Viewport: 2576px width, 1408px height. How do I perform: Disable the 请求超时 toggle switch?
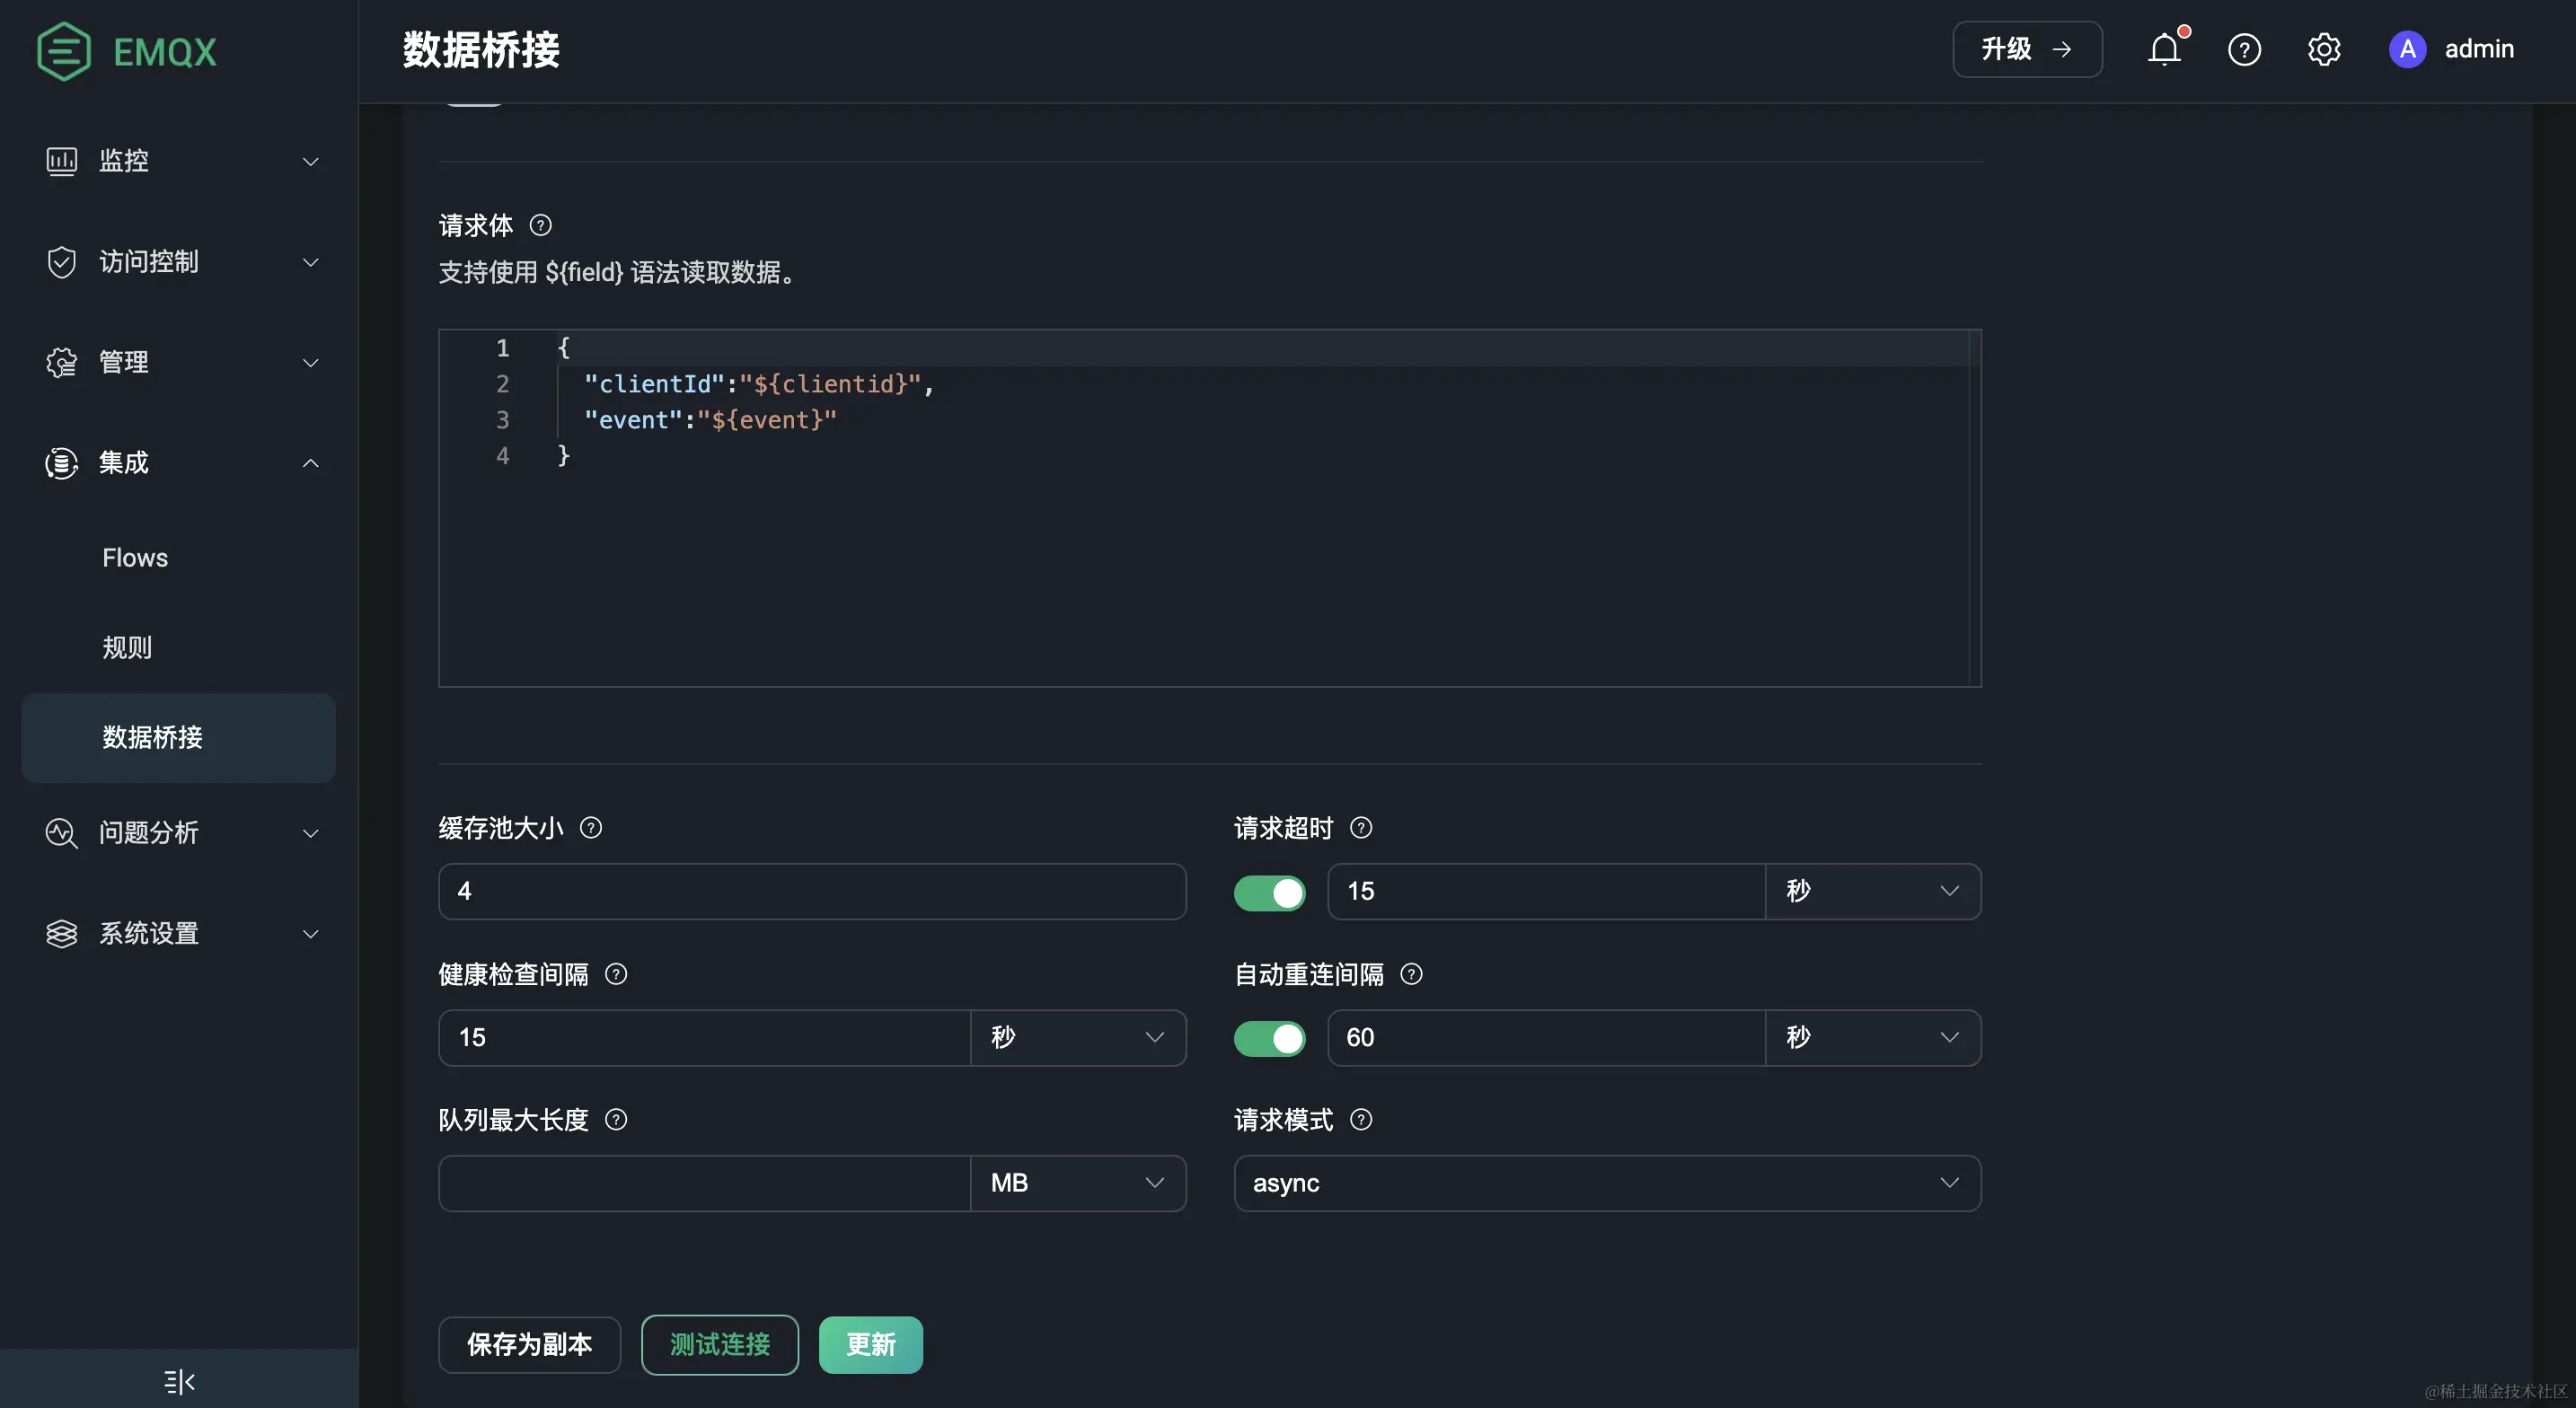point(1269,892)
